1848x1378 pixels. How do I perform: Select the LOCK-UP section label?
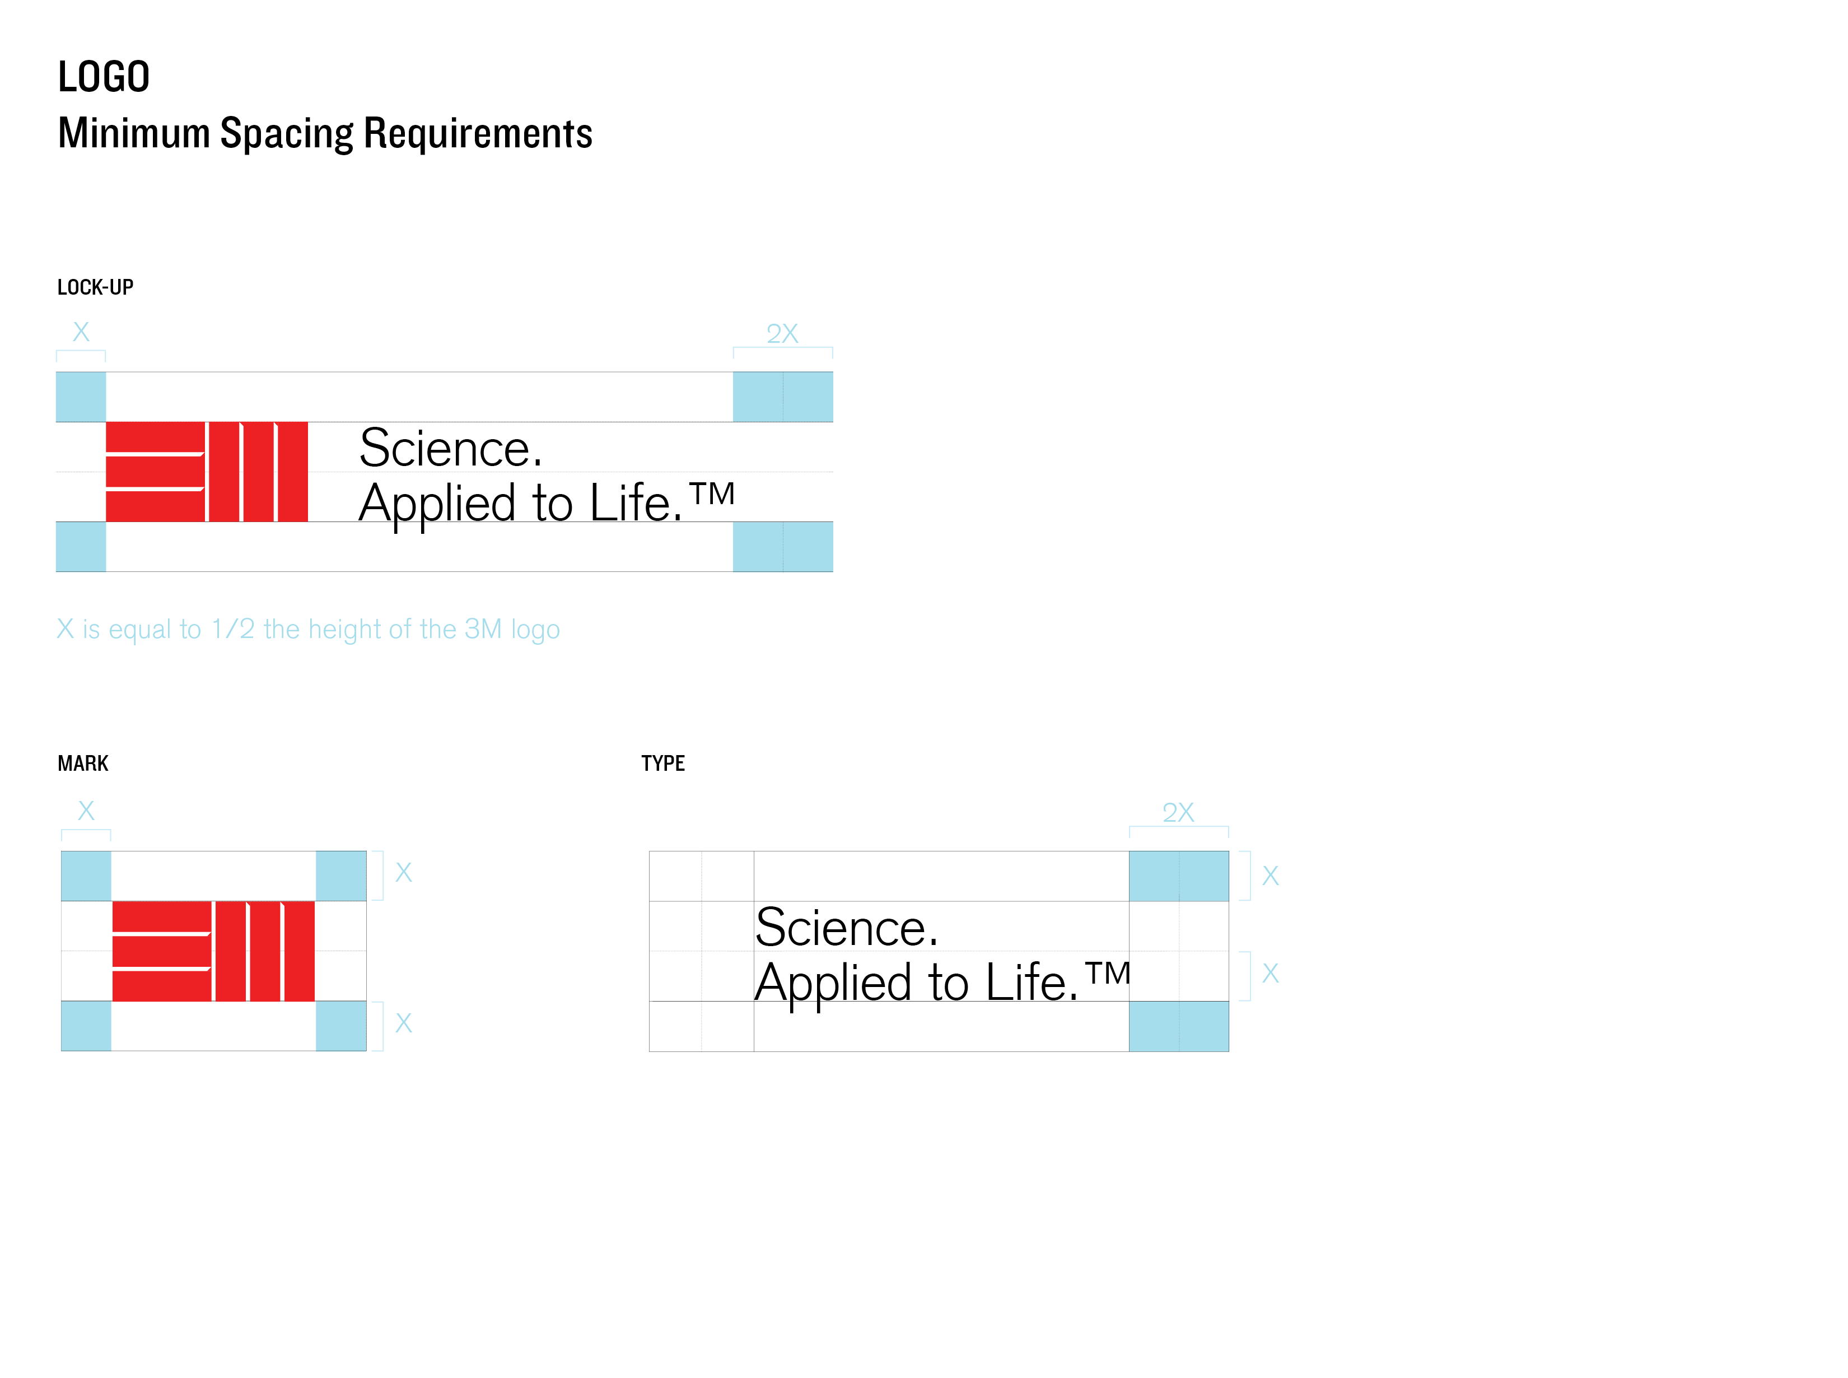coord(95,288)
